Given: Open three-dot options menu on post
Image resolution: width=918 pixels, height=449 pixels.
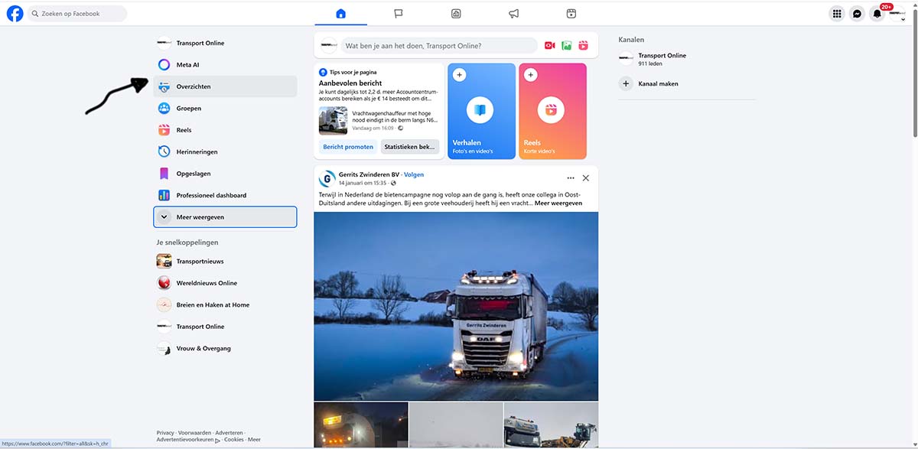Looking at the screenshot, I should click(x=570, y=178).
